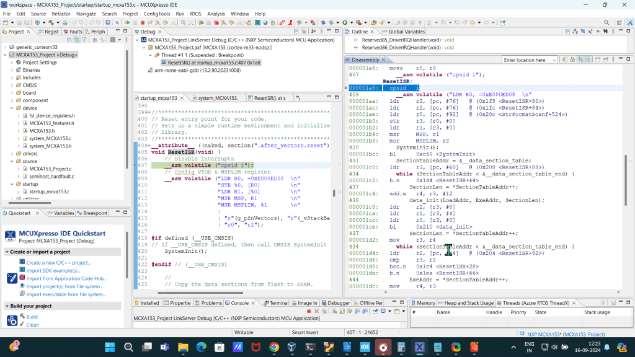Collapse the ResetISR function fold at line 404

pos(148,146)
